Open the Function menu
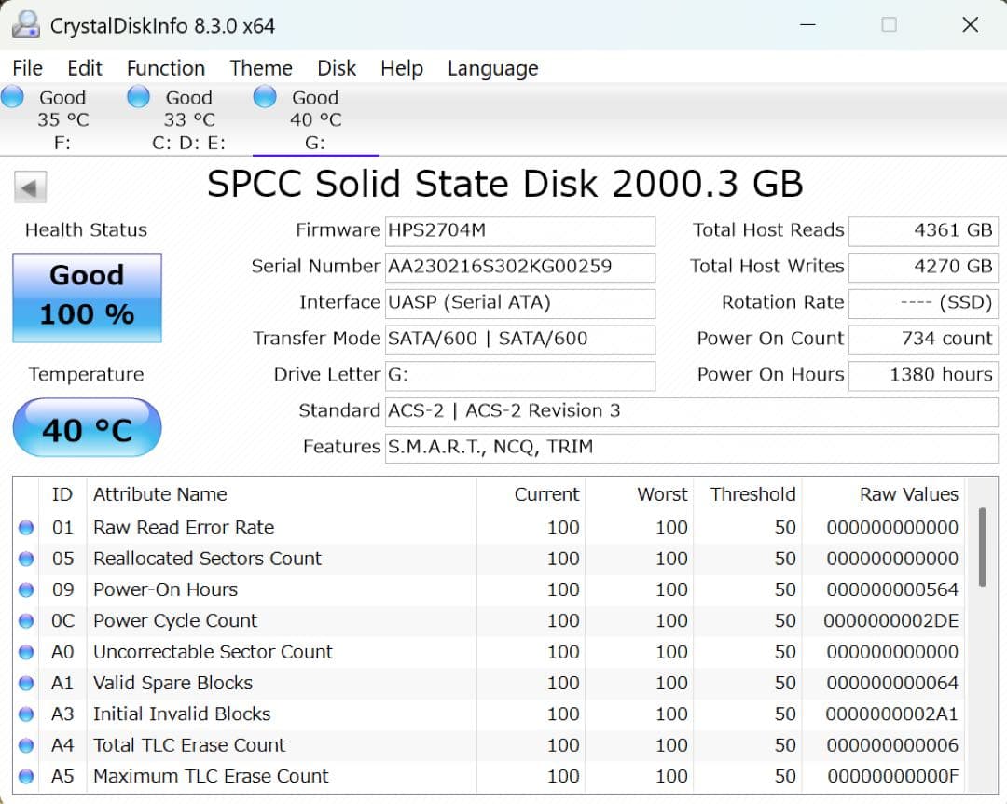The width and height of the screenshot is (1007, 804). click(x=166, y=68)
